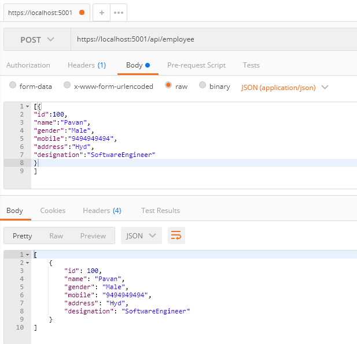Open a new request tab with plus icon

tap(101, 13)
